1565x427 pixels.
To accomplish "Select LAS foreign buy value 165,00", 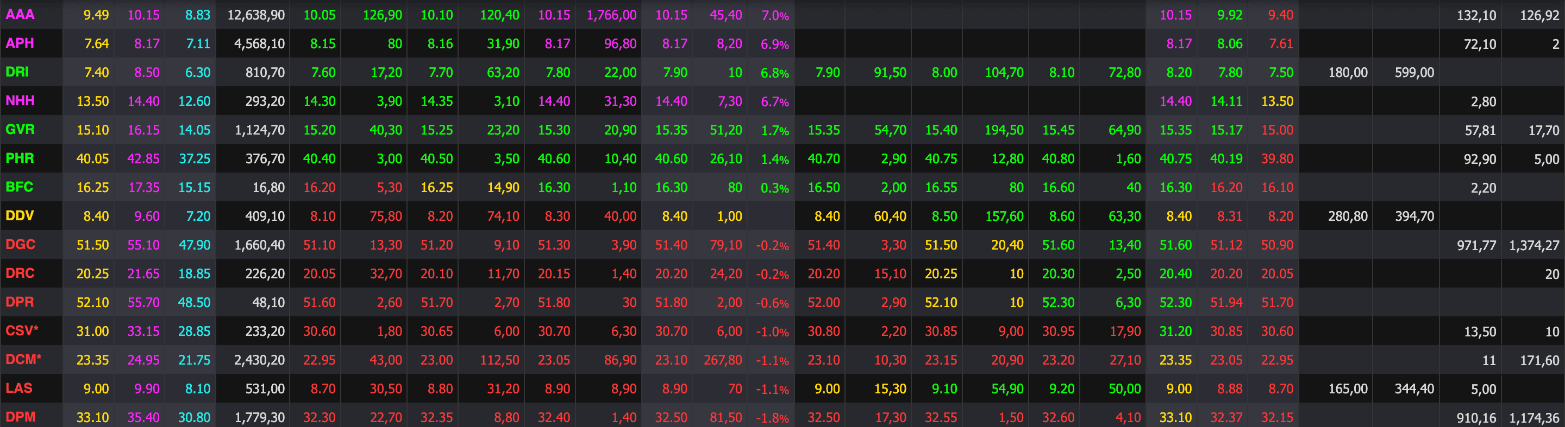I will pos(1348,389).
